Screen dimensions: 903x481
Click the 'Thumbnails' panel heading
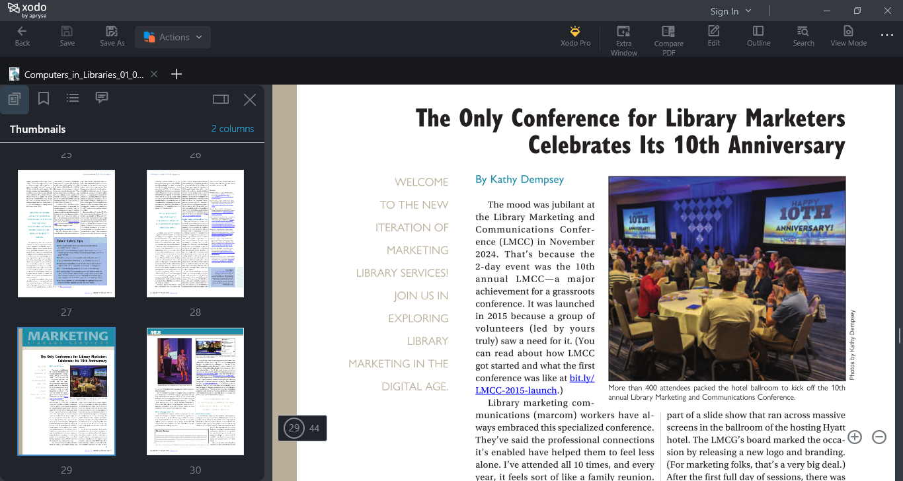pyautogui.click(x=38, y=129)
